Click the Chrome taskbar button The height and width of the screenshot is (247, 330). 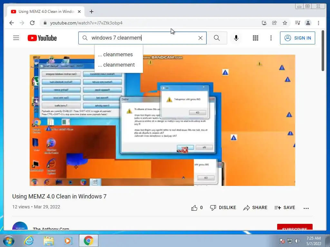point(88,241)
